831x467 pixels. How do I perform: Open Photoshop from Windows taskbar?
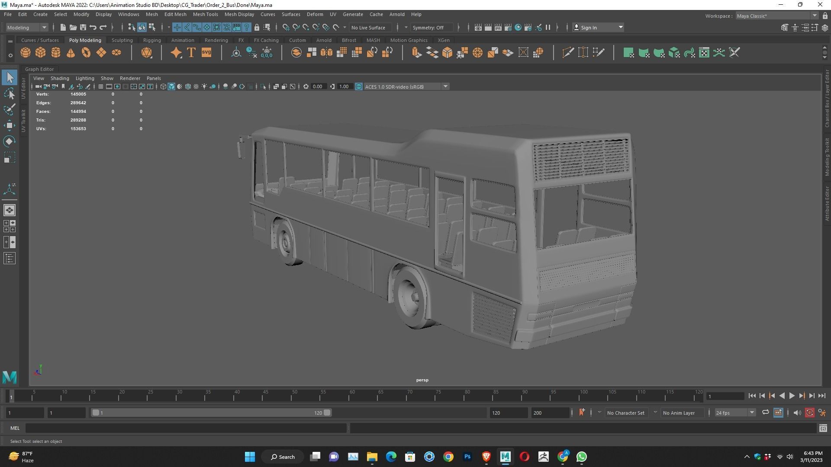(x=467, y=457)
